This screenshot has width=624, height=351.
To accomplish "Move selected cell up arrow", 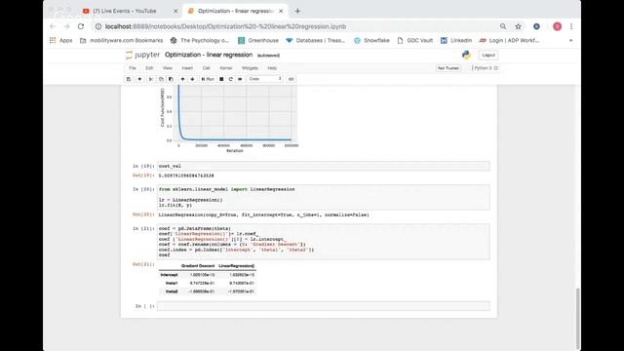I will click(x=182, y=79).
